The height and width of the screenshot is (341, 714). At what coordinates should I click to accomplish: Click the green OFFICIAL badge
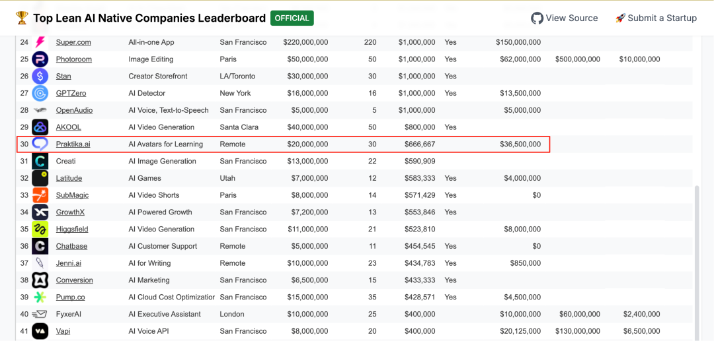coord(292,18)
